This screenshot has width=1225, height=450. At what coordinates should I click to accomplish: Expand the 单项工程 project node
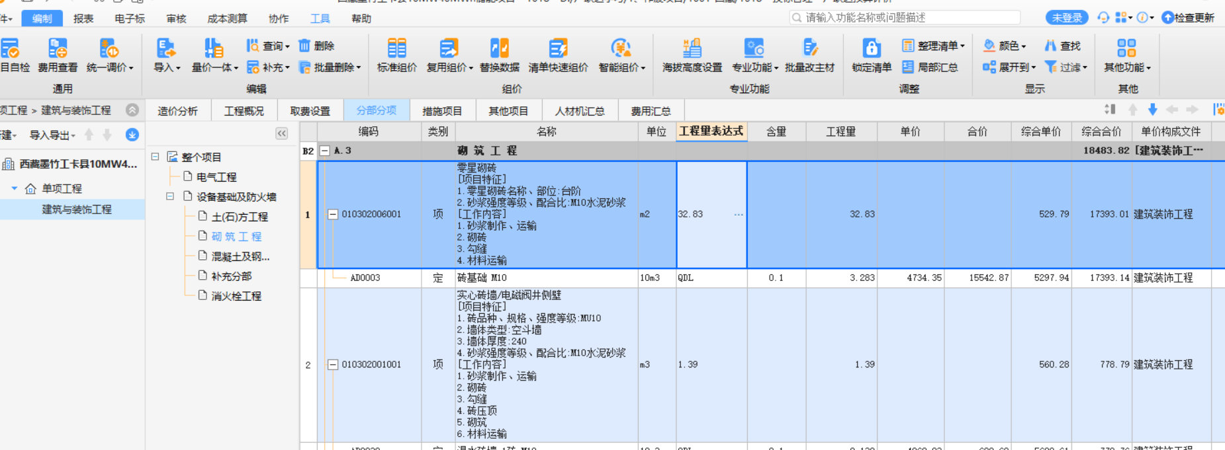[x=14, y=188]
